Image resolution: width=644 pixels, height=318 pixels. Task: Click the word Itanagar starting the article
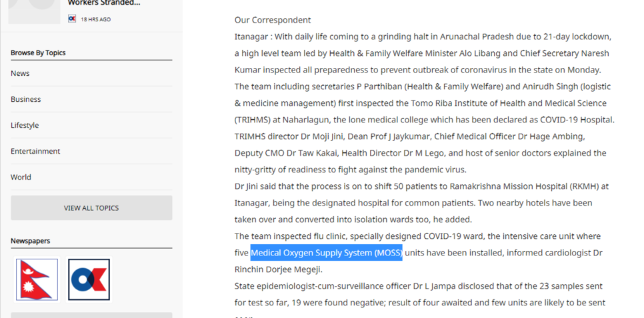251,37
